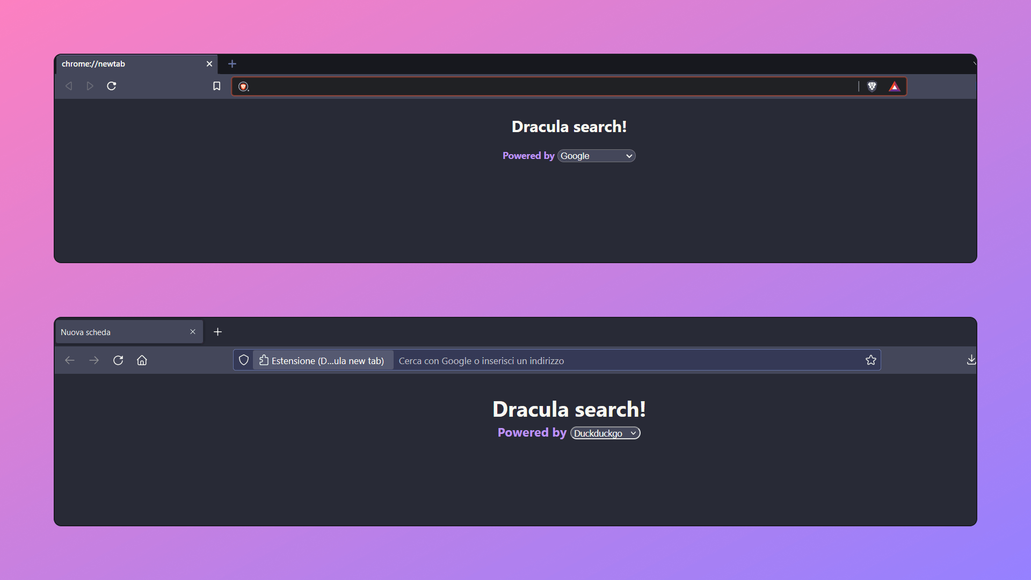Viewport: 1031px width, 580px height.
Task: Click the Dracula extension icon in bottom browser
Action: [262, 360]
